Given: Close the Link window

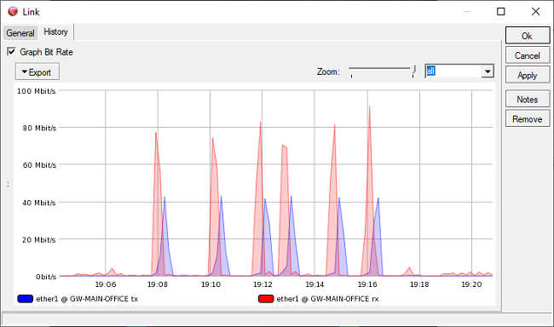Looking at the screenshot, I should pos(535,11).
